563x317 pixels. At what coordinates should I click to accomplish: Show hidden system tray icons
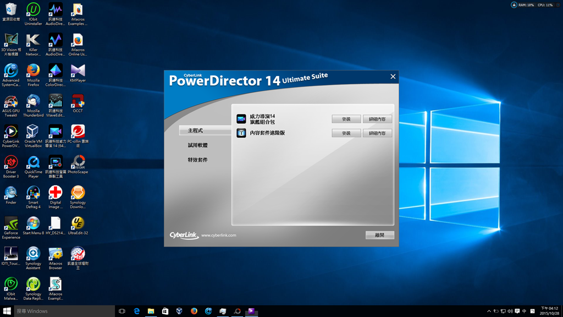489,311
